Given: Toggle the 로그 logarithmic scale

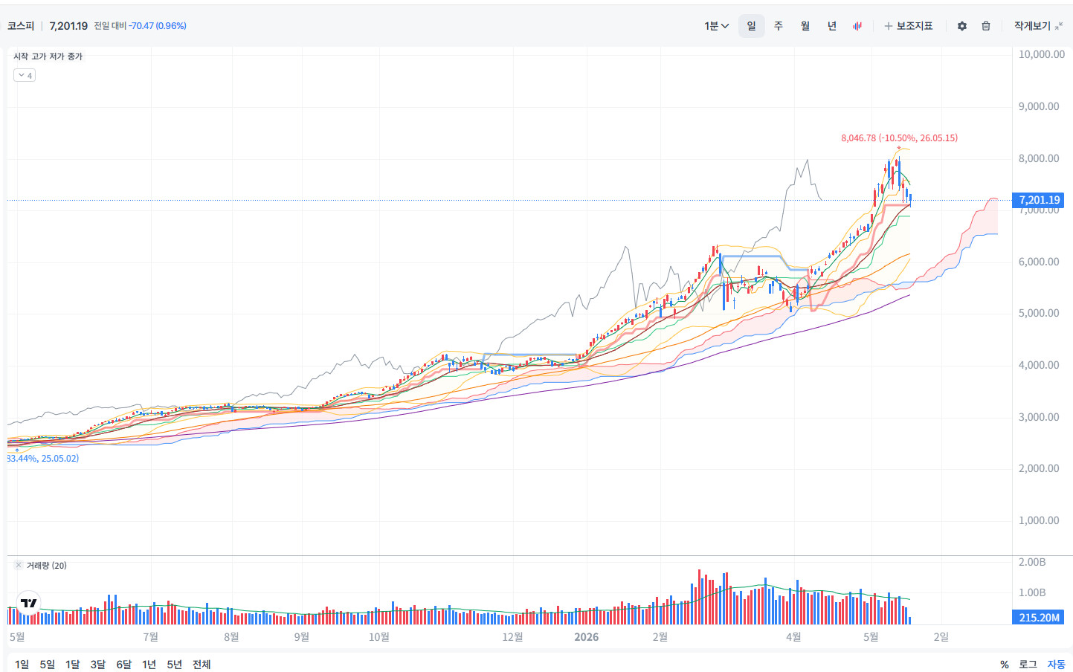Looking at the screenshot, I should pos(1028,665).
